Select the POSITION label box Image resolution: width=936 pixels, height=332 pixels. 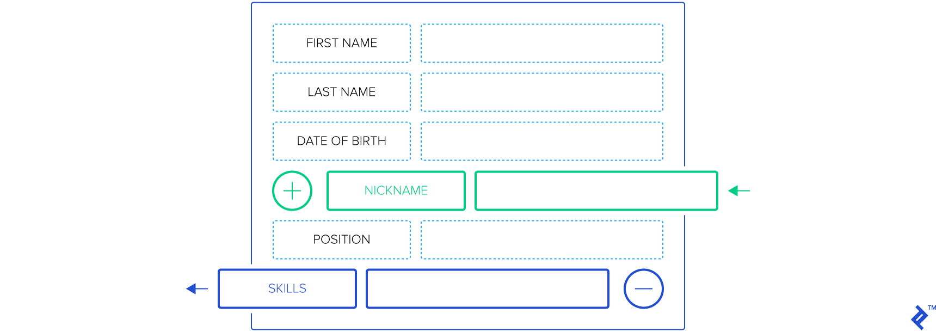(342, 239)
